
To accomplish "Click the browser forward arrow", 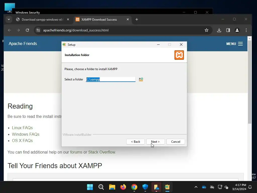I will [x=18, y=30].
